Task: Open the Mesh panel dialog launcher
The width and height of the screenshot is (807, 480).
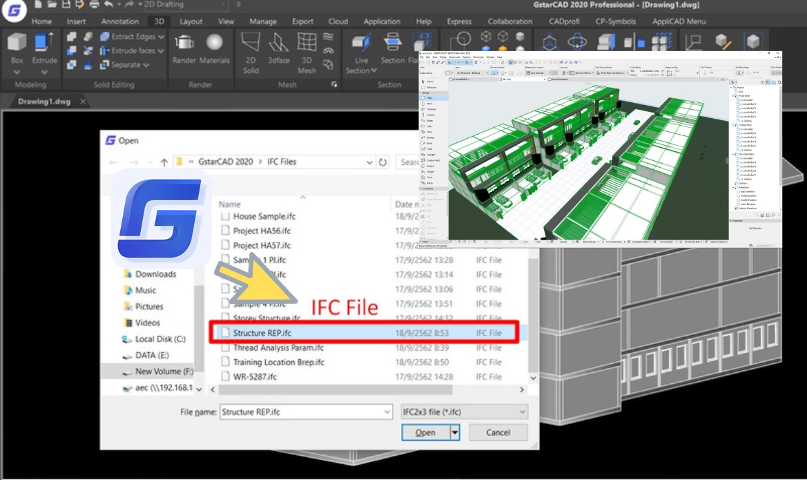Action: (334, 84)
